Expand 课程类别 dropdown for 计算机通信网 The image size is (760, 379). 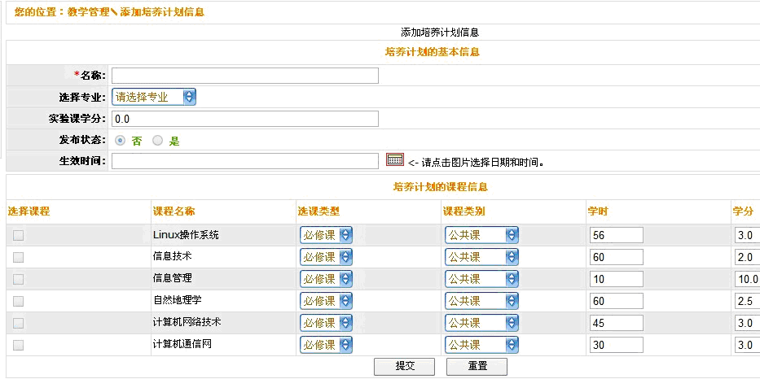pos(481,345)
